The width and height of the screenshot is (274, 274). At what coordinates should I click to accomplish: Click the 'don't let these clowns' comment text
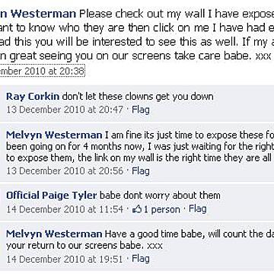[138, 97]
